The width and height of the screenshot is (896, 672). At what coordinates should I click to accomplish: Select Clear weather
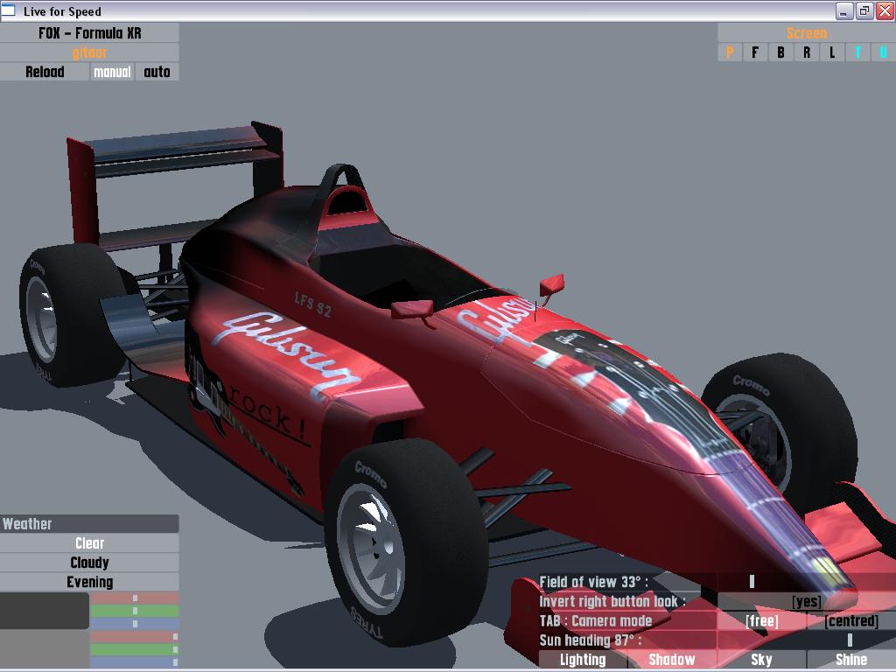click(x=90, y=543)
